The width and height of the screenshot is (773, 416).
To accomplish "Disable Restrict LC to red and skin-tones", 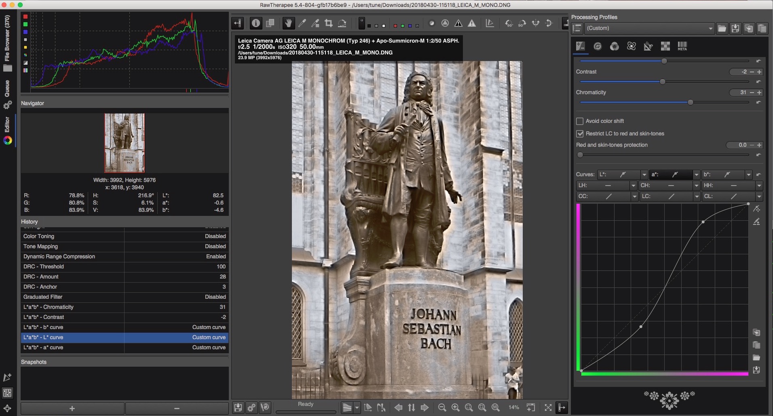I will [x=580, y=133].
